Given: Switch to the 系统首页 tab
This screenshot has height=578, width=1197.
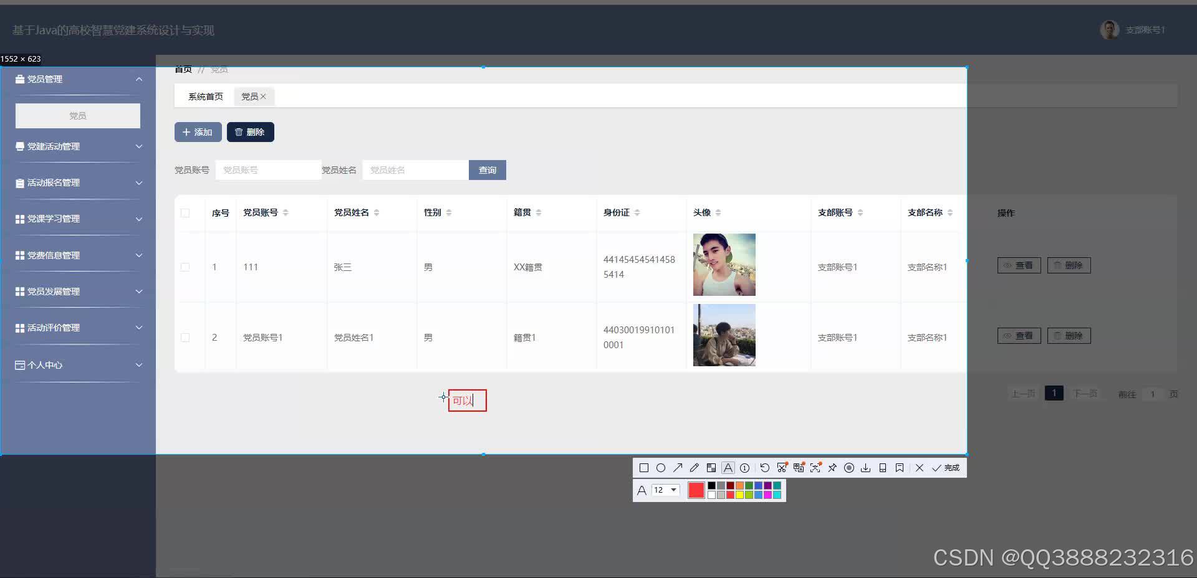Looking at the screenshot, I should [x=204, y=96].
